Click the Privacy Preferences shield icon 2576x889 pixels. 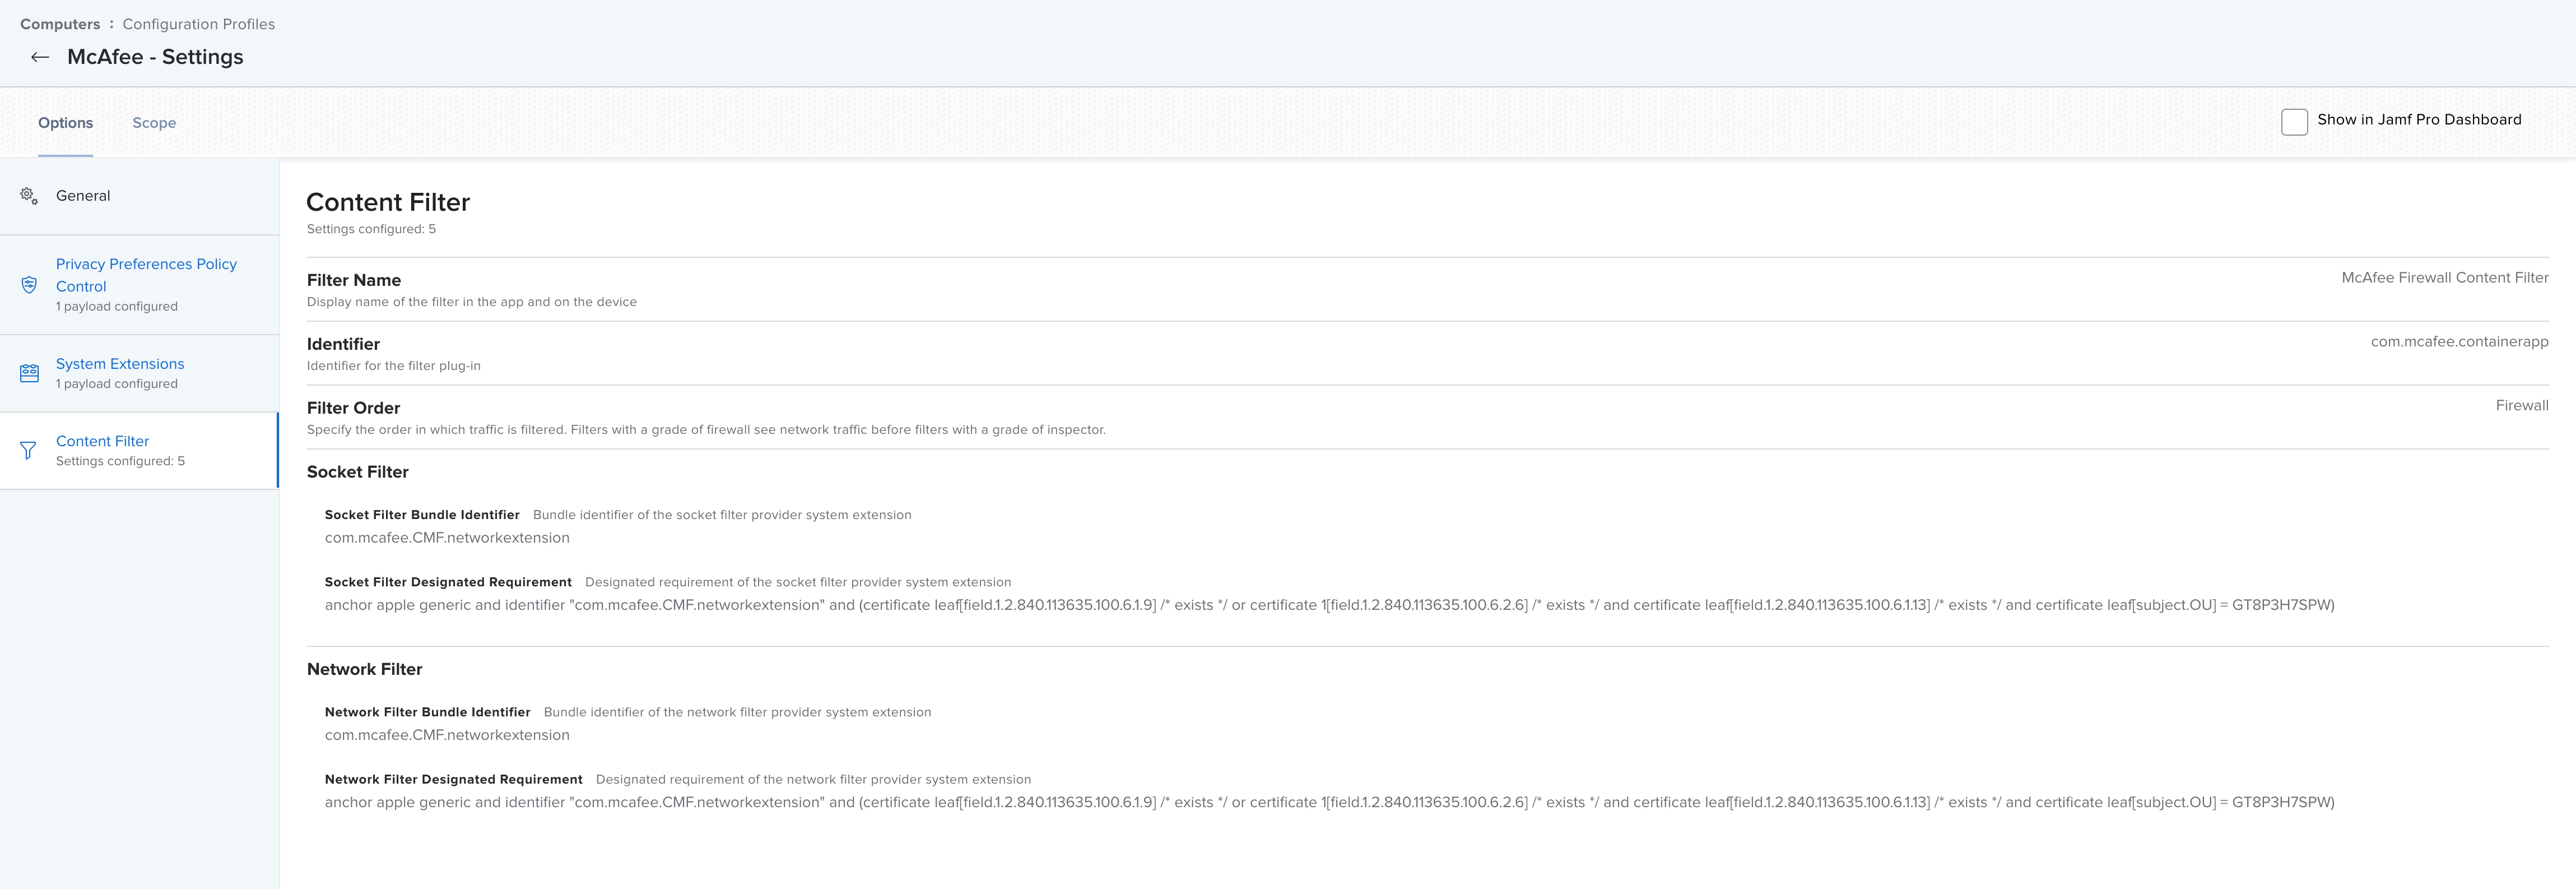29,285
